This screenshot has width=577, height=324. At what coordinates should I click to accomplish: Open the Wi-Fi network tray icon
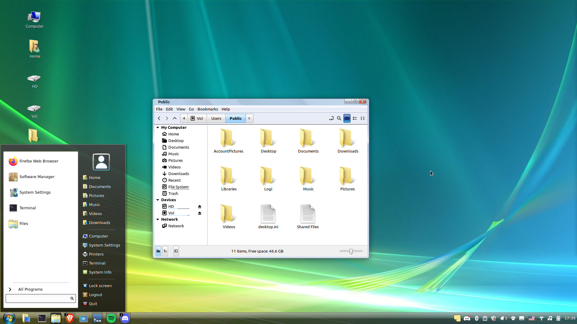[542, 318]
